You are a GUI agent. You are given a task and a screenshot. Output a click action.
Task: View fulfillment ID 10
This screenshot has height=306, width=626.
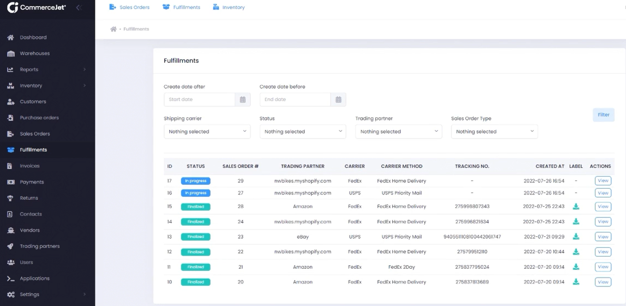(x=603, y=282)
